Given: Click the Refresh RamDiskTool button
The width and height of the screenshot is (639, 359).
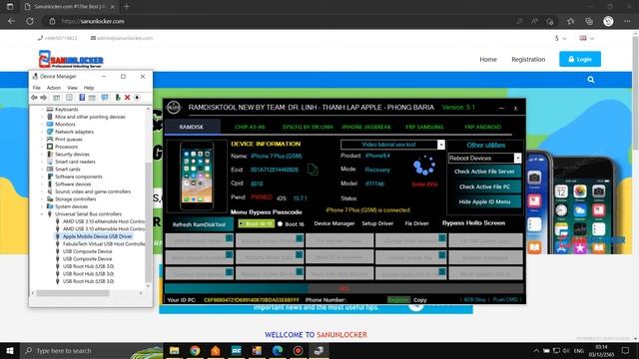Looking at the screenshot, I should tap(199, 224).
